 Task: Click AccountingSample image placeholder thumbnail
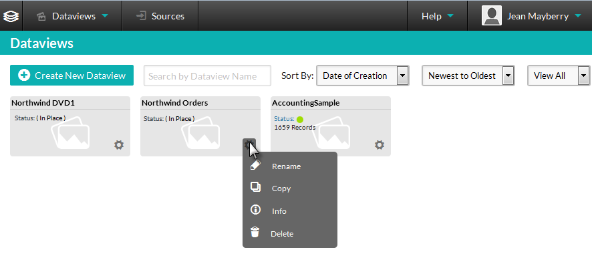point(331,132)
